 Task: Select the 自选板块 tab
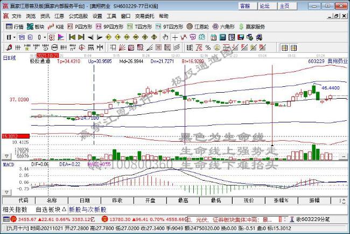51,210
